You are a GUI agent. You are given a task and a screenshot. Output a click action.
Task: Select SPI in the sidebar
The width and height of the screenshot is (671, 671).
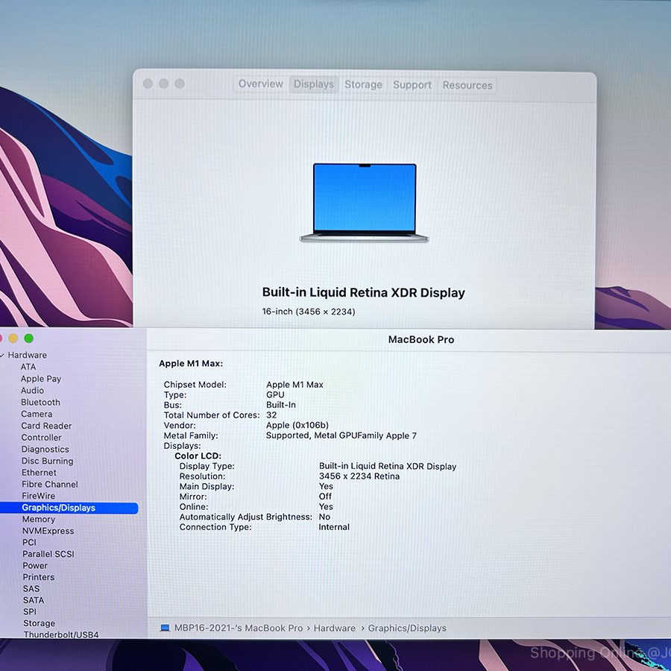pos(30,611)
